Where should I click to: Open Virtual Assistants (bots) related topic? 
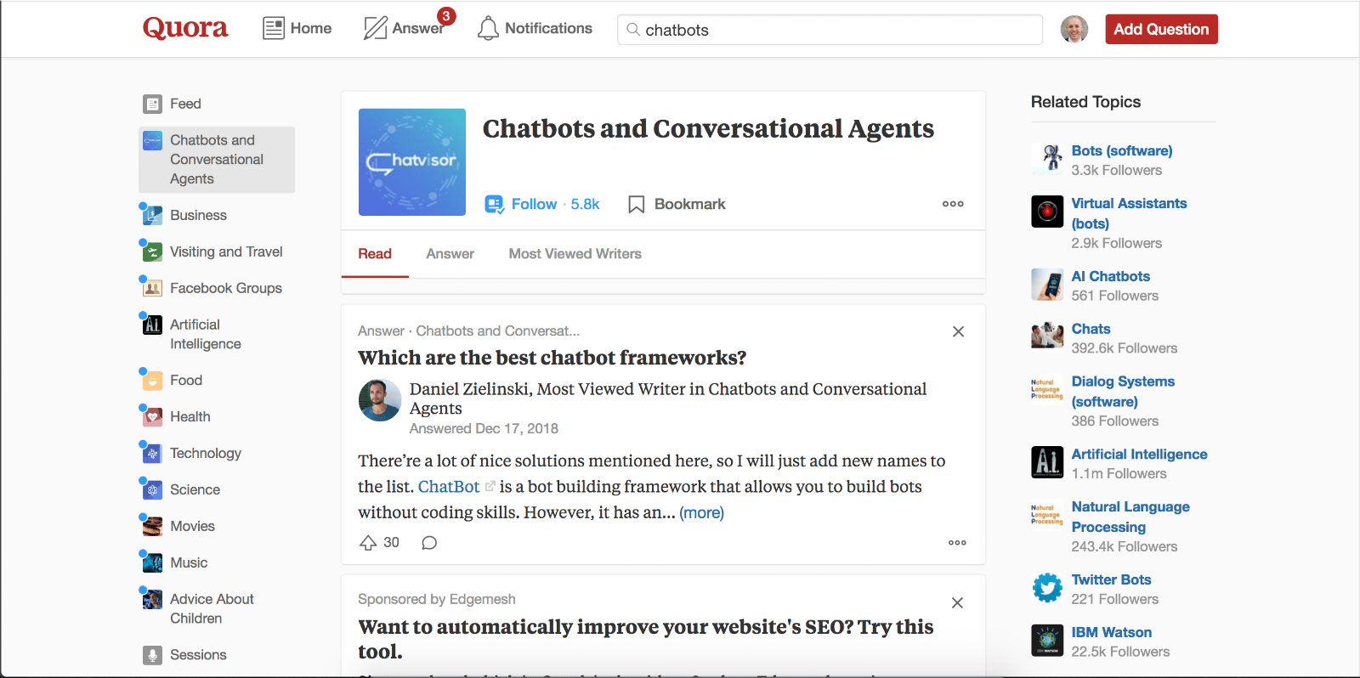click(x=1129, y=213)
